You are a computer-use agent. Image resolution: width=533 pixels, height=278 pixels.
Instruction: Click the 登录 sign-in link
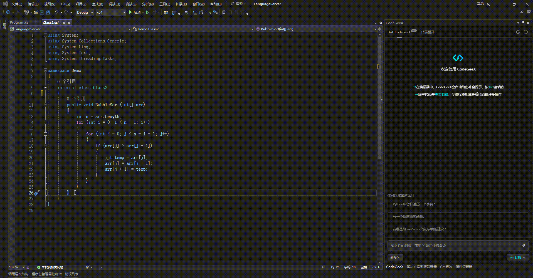click(x=480, y=4)
